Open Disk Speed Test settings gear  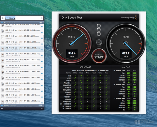click(99, 42)
